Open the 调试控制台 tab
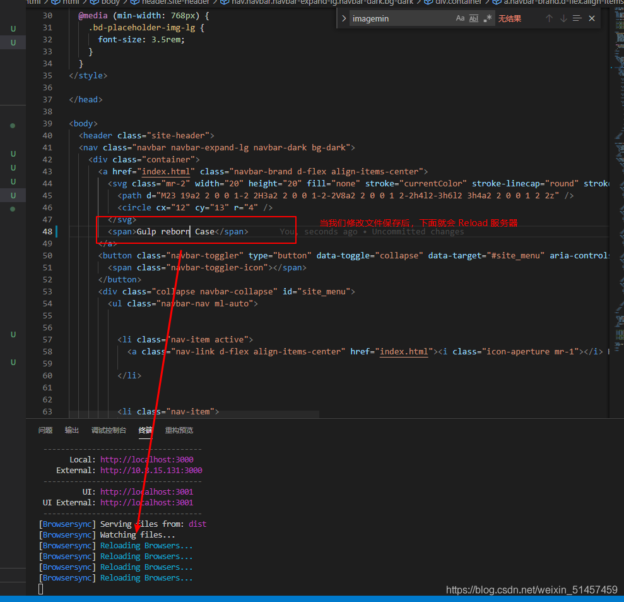The image size is (624, 602). click(x=109, y=430)
